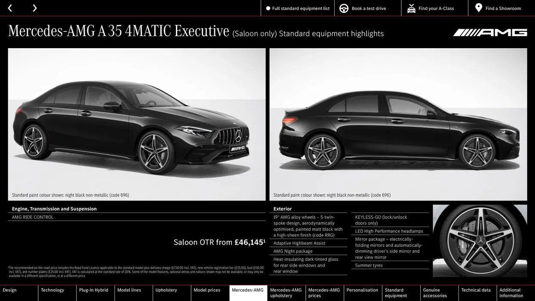535x301 pixels.
Task: Click the full standard equipment bullet dot
Action: click(268, 9)
